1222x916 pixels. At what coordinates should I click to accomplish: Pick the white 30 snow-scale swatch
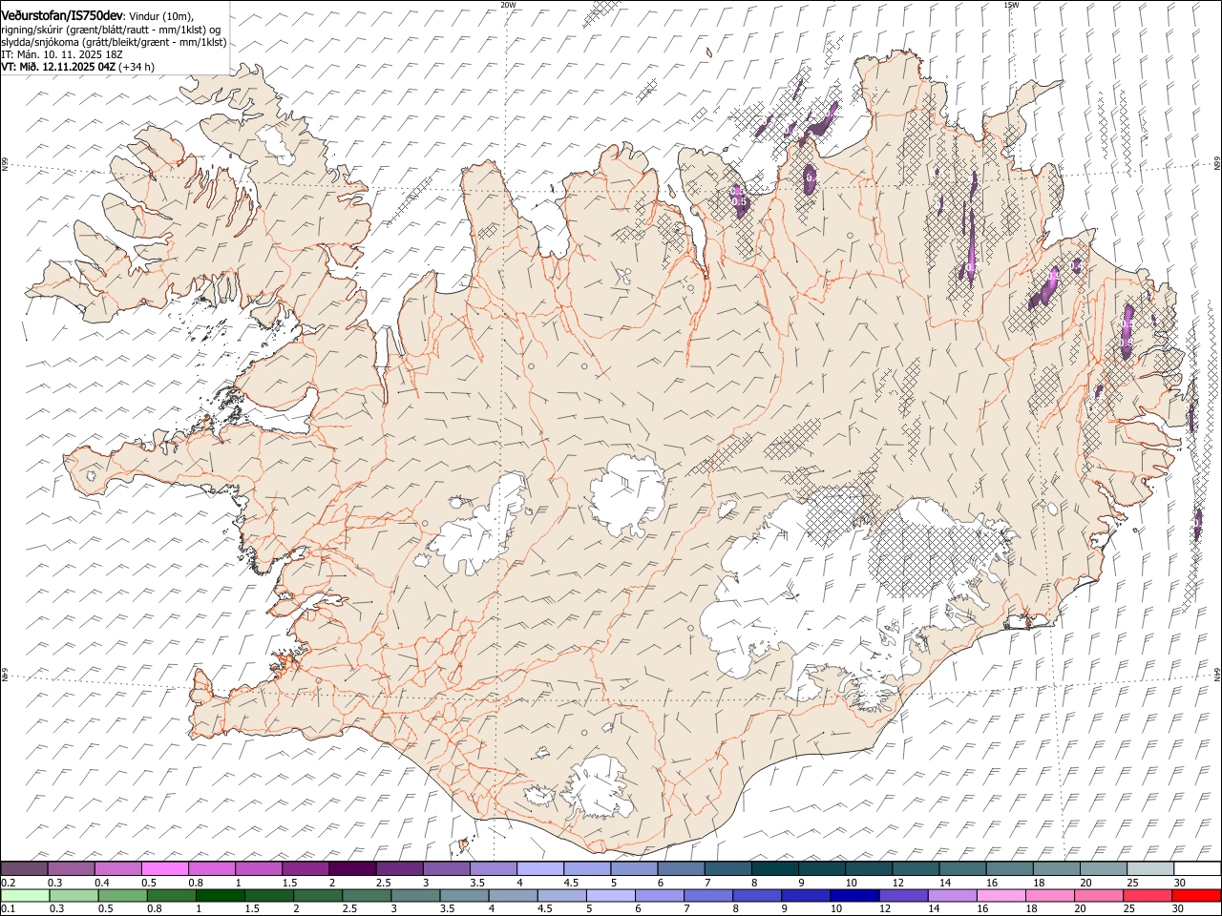pos(1196,869)
